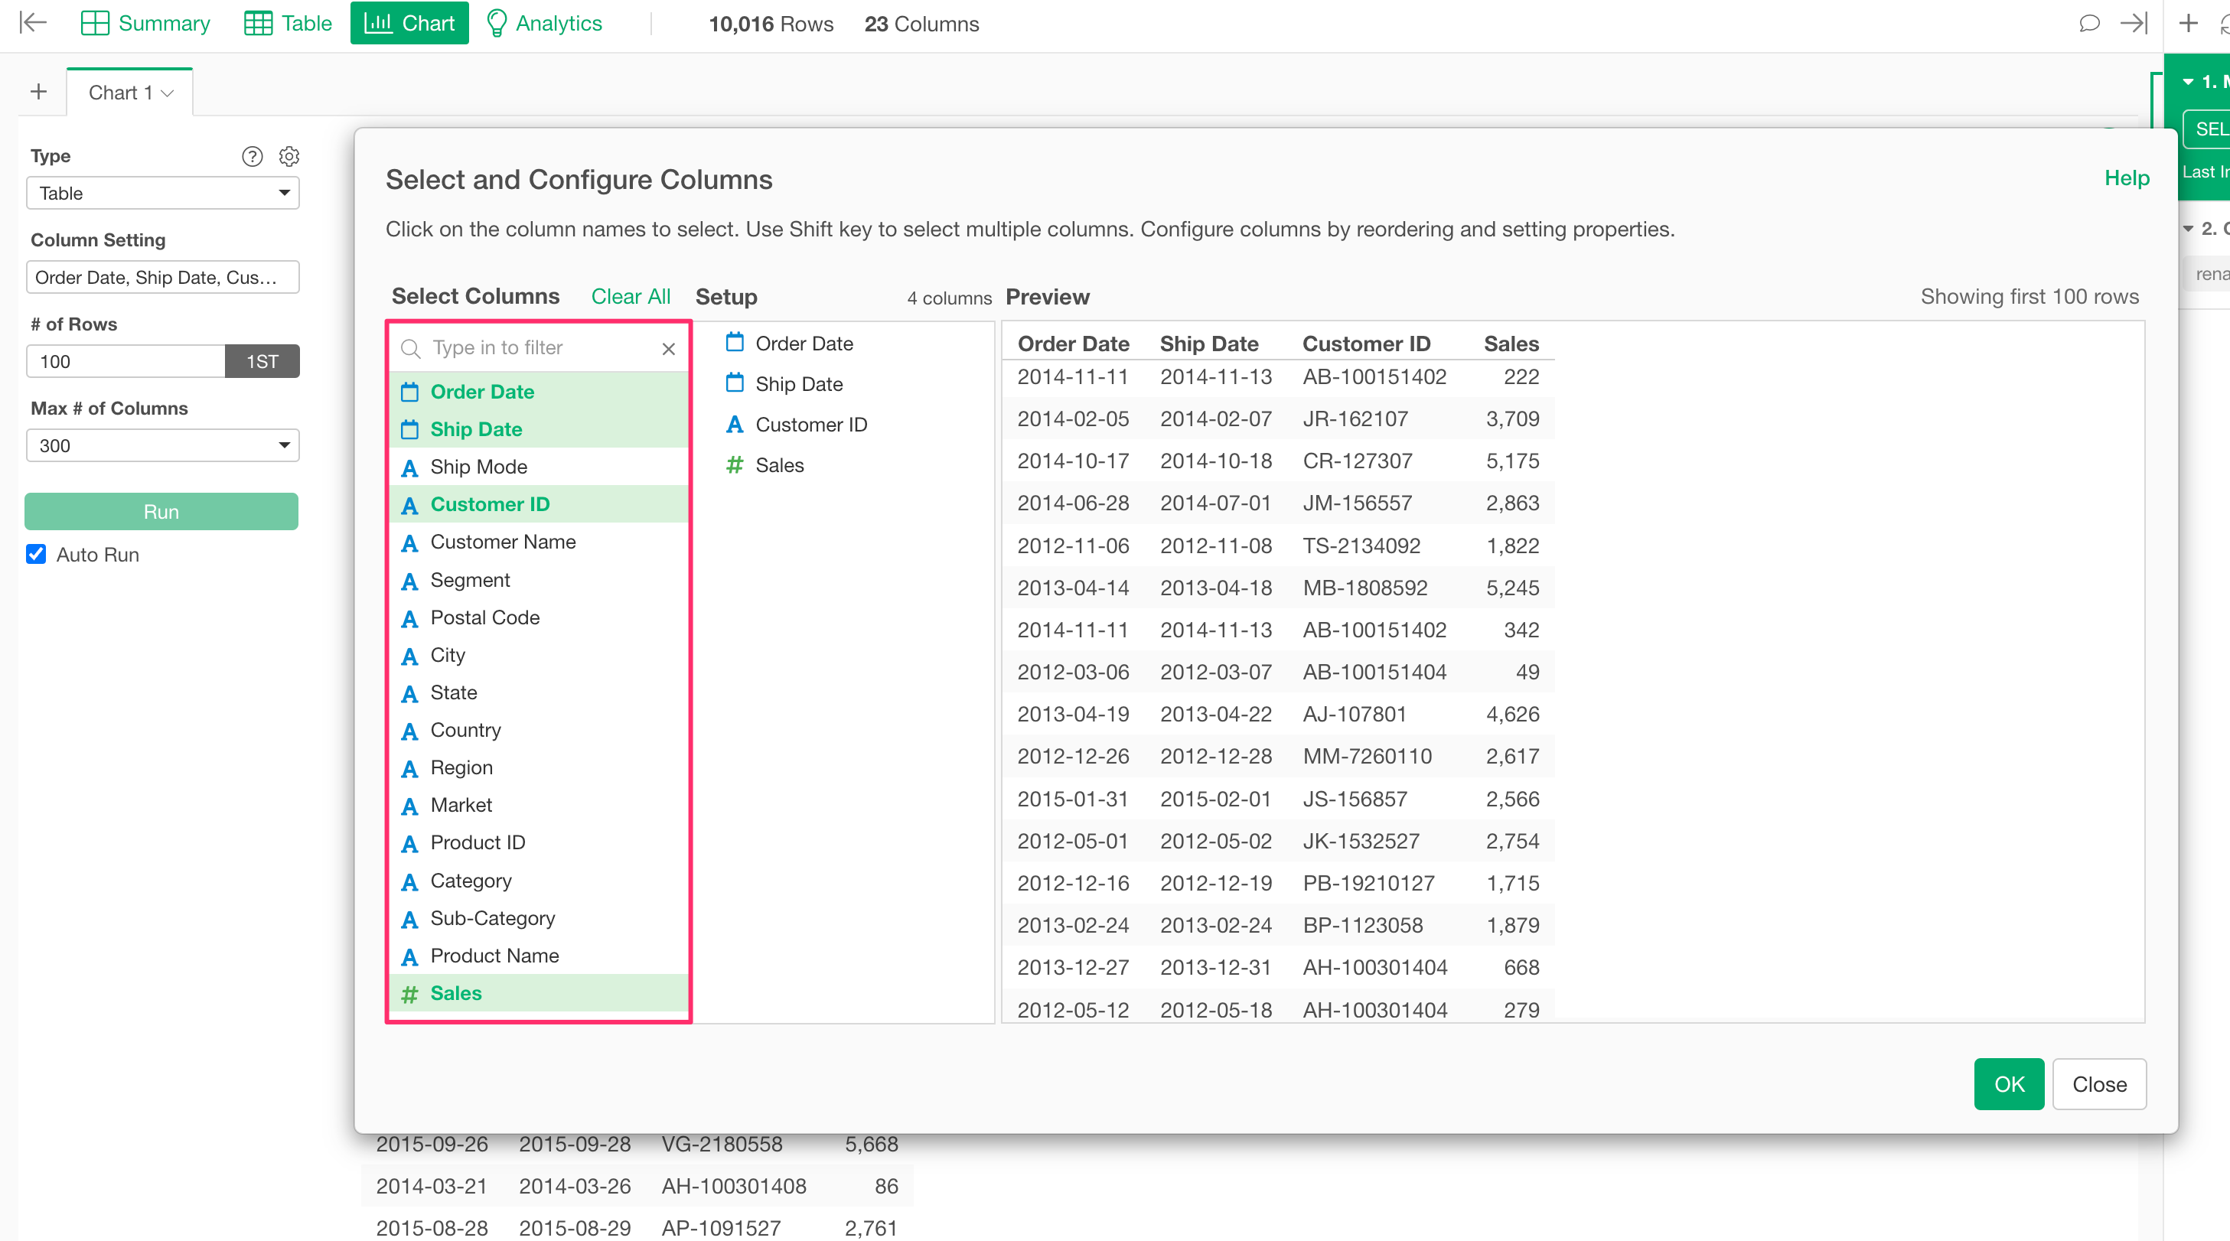
Task: Click the green Run button
Action: (161, 511)
